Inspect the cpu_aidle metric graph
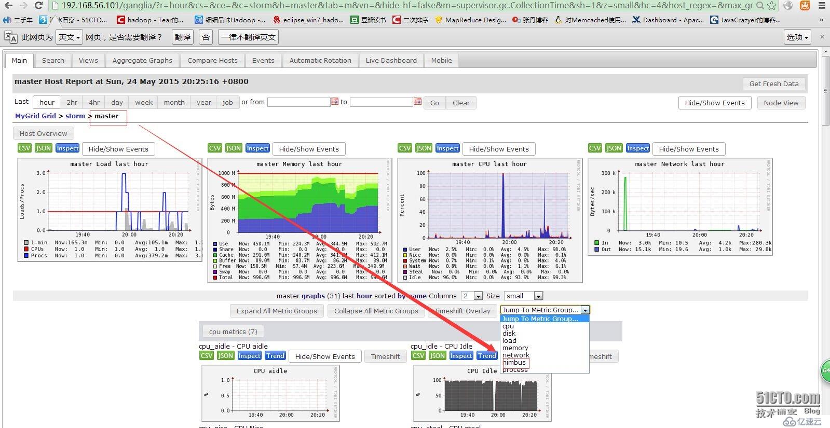 (x=249, y=356)
